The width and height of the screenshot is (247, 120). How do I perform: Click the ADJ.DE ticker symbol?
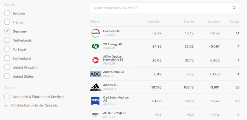pyautogui.click(x=108, y=76)
